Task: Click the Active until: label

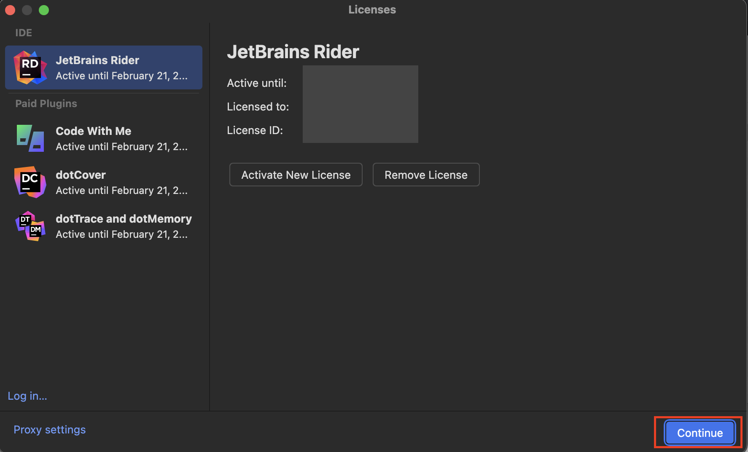Action: point(257,83)
